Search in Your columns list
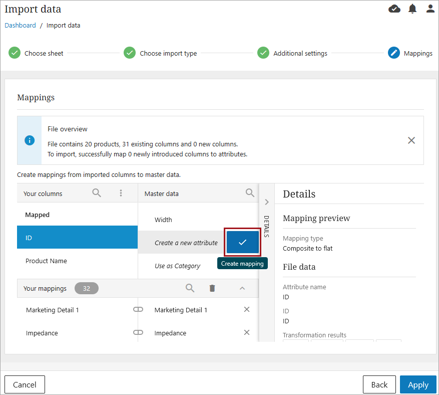439x395 pixels. pyautogui.click(x=97, y=193)
